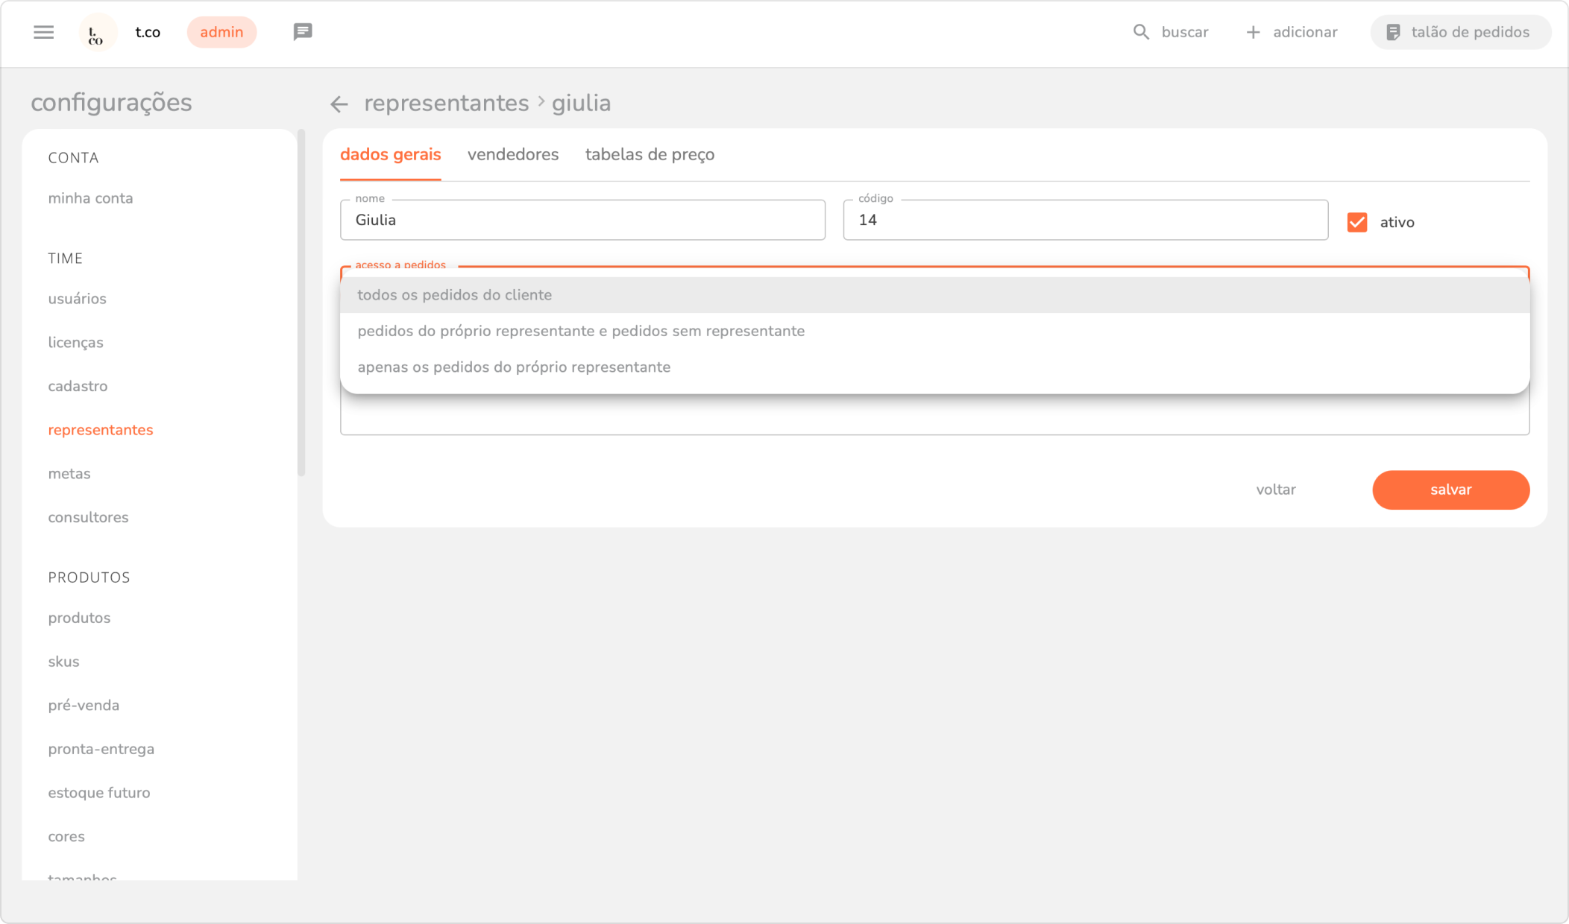Click the salvar button

pyautogui.click(x=1450, y=490)
